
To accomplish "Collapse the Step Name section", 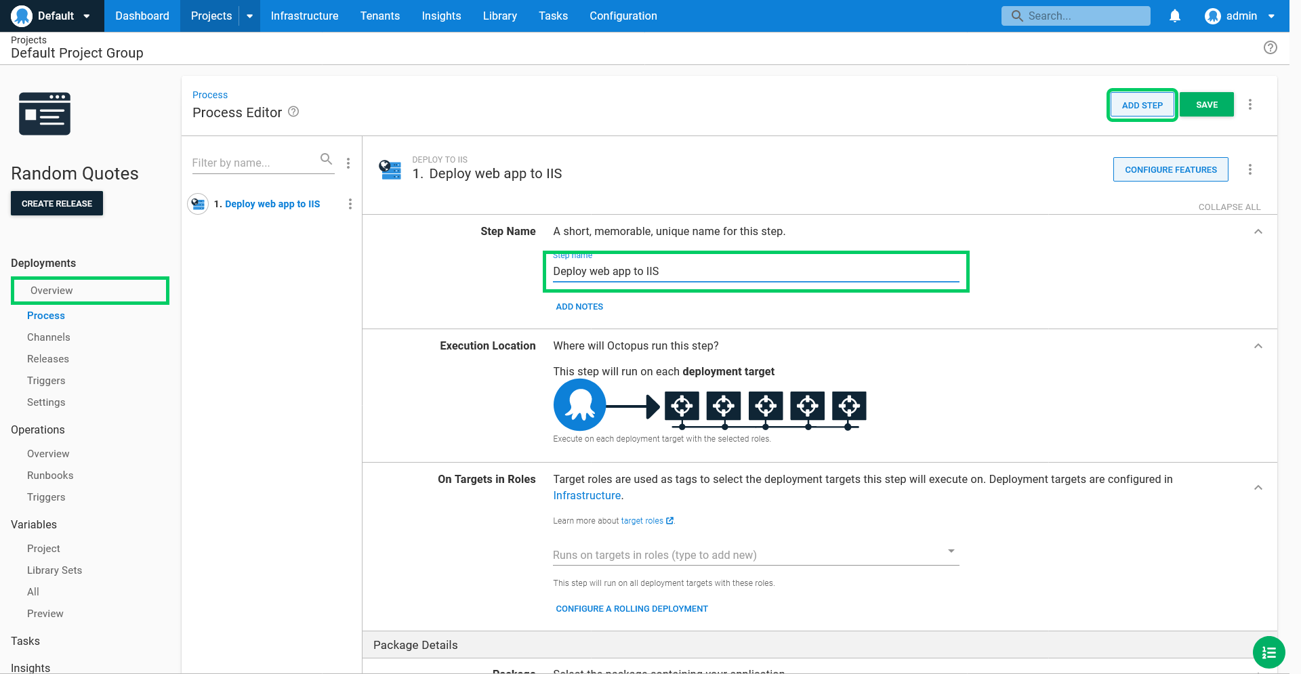I will (x=1258, y=232).
